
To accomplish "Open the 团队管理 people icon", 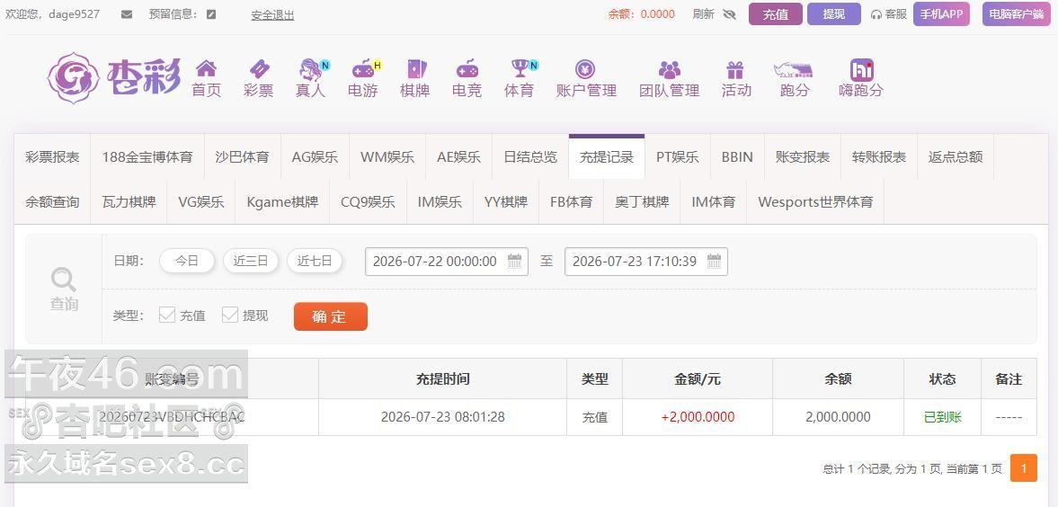I will point(670,69).
